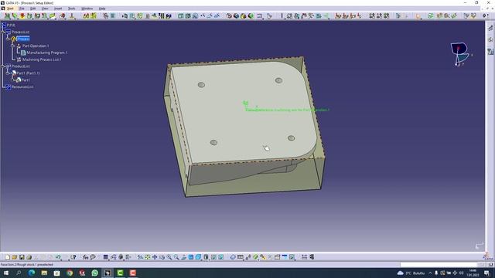Open the Help menu
Viewport: 495px width, 278px height.
pos(102,8)
